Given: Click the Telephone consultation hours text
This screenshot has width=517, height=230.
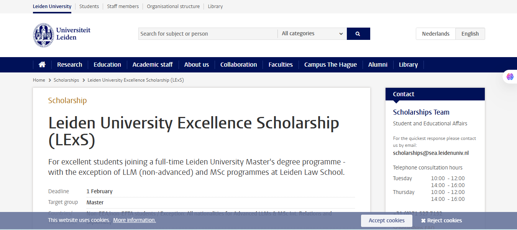Looking at the screenshot, I should (x=428, y=168).
